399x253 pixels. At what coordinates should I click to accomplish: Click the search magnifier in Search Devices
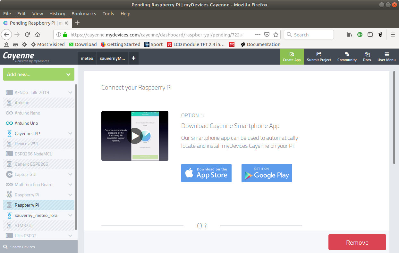pyautogui.click(x=5, y=247)
